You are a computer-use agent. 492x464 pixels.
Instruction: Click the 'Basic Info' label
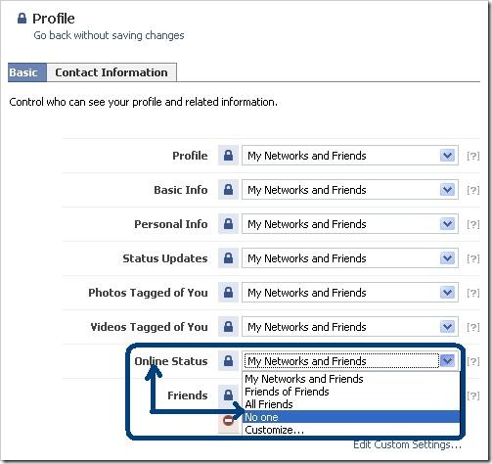click(x=181, y=190)
